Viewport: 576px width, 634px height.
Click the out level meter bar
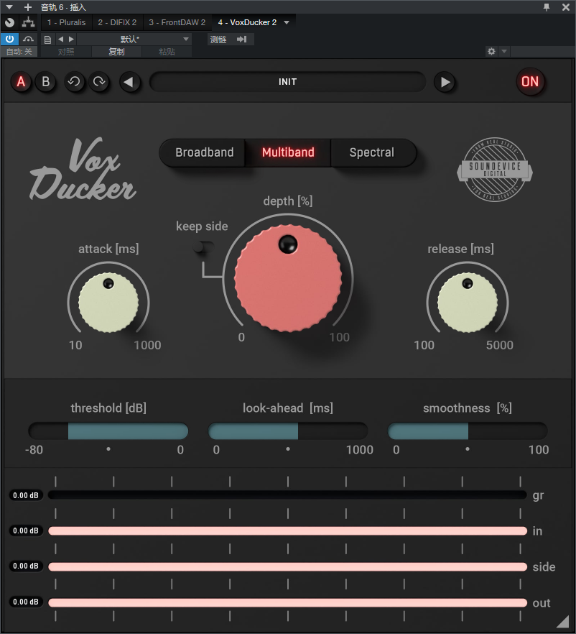(x=287, y=603)
